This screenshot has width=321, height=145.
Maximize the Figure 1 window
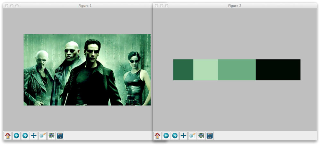(17, 6)
